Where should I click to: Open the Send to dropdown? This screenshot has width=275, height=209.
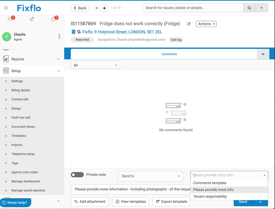150,176
